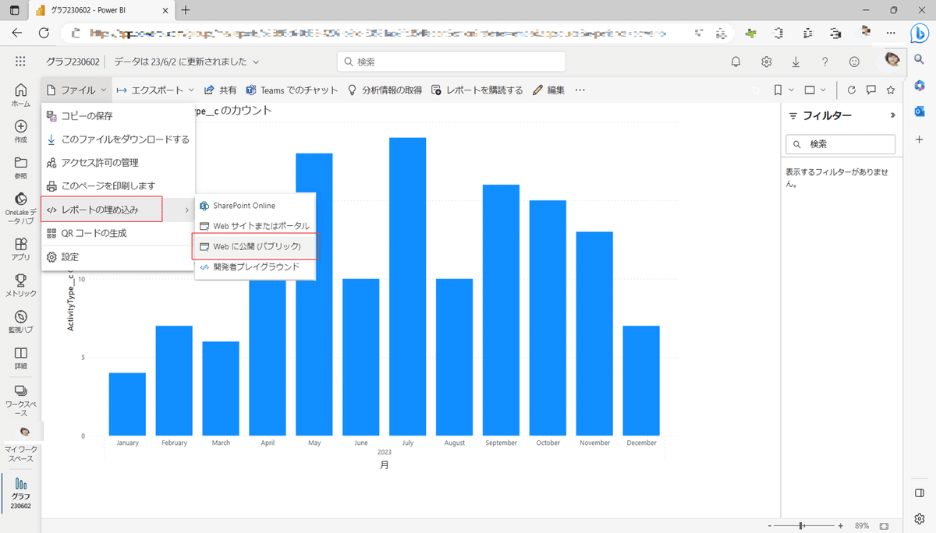The height and width of the screenshot is (533, 936).
Task: Open comments icon in report toolbar
Action: pyautogui.click(x=871, y=90)
